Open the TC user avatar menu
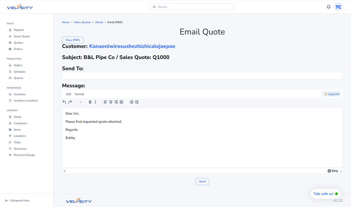 pos(338,7)
